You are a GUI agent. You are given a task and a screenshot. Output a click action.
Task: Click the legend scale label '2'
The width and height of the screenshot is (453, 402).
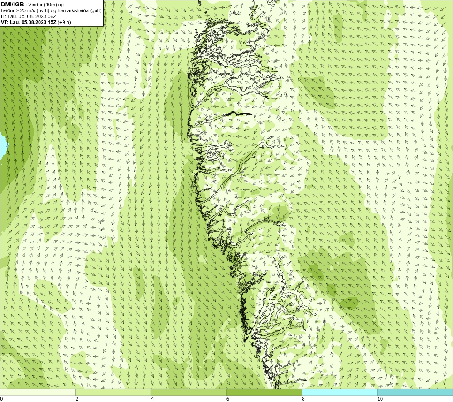pyautogui.click(x=77, y=399)
